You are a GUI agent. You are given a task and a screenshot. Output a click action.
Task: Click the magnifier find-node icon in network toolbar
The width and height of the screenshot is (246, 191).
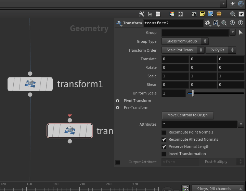233,14
